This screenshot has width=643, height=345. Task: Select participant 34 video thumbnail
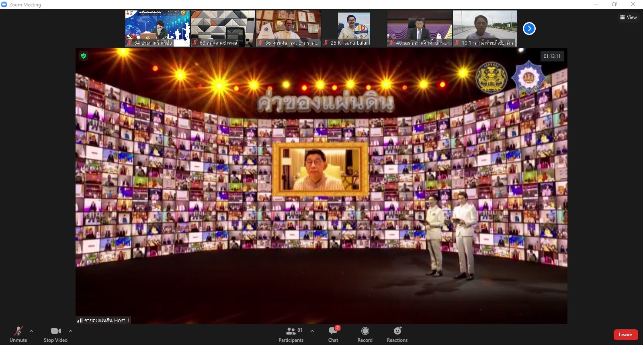coord(157,28)
